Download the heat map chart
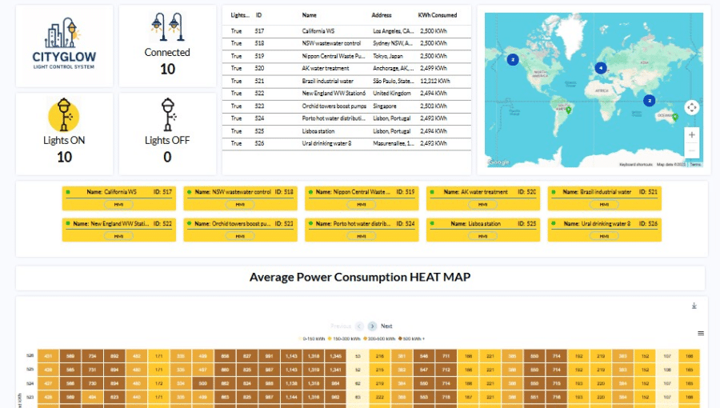The height and width of the screenshot is (408, 720). pos(694,306)
